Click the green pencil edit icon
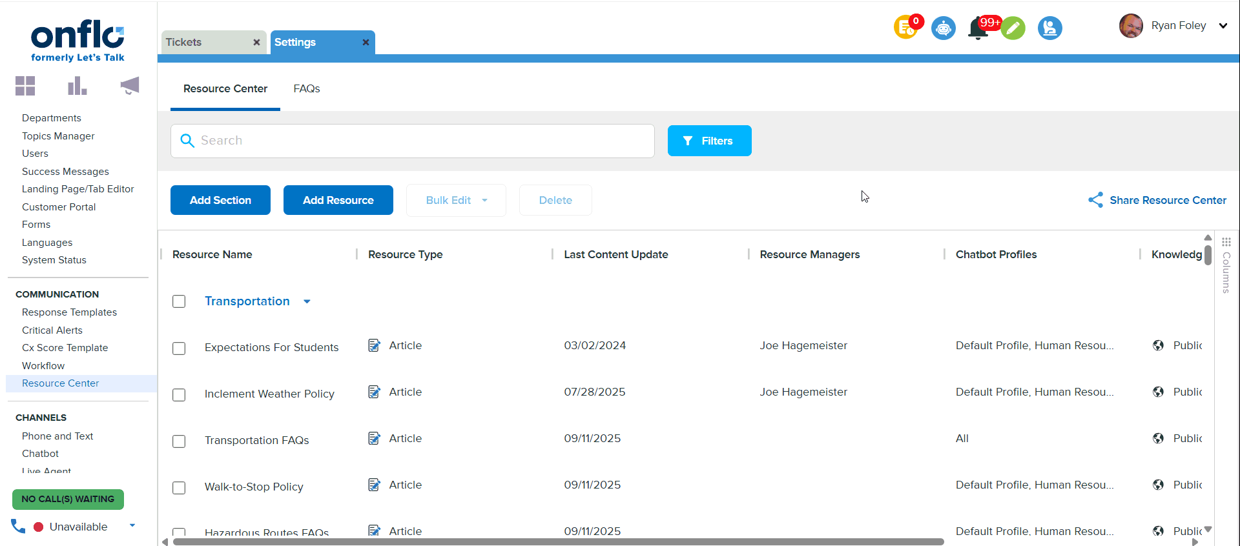 click(1013, 28)
